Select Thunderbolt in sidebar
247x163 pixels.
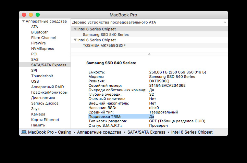[42, 76]
